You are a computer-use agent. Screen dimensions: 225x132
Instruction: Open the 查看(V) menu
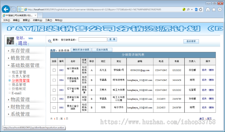tap(26, 20)
